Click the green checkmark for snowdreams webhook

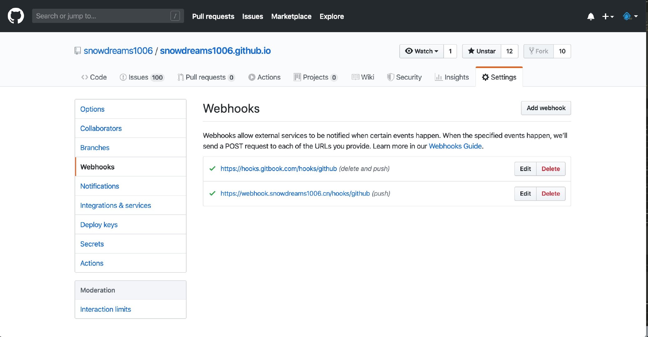212,194
